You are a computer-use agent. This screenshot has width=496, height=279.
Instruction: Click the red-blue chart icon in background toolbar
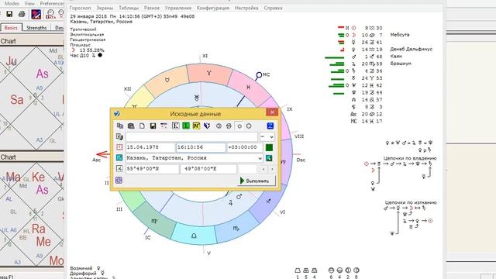pos(36,14)
